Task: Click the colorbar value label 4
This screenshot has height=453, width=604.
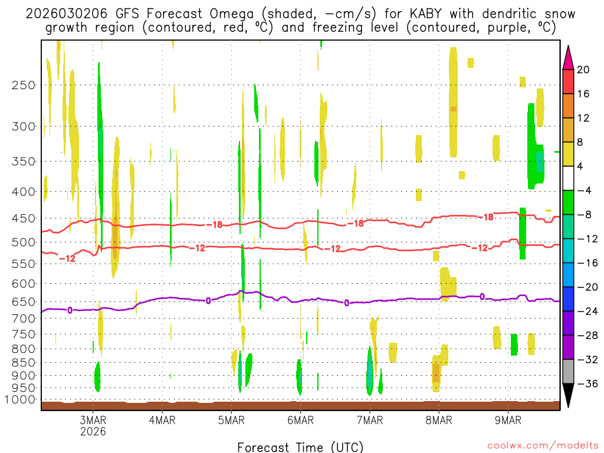Action: [580, 166]
